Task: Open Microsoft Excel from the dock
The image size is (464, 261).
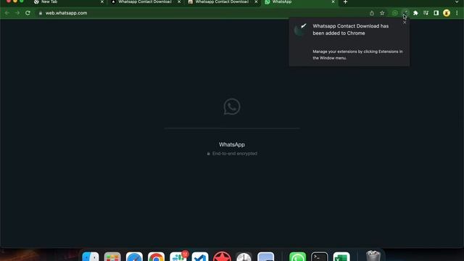Action: (x=341, y=257)
